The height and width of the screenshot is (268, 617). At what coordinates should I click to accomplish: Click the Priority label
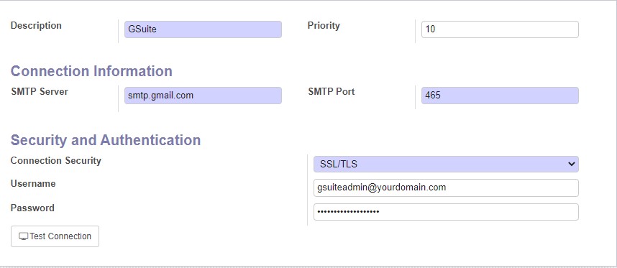324,26
